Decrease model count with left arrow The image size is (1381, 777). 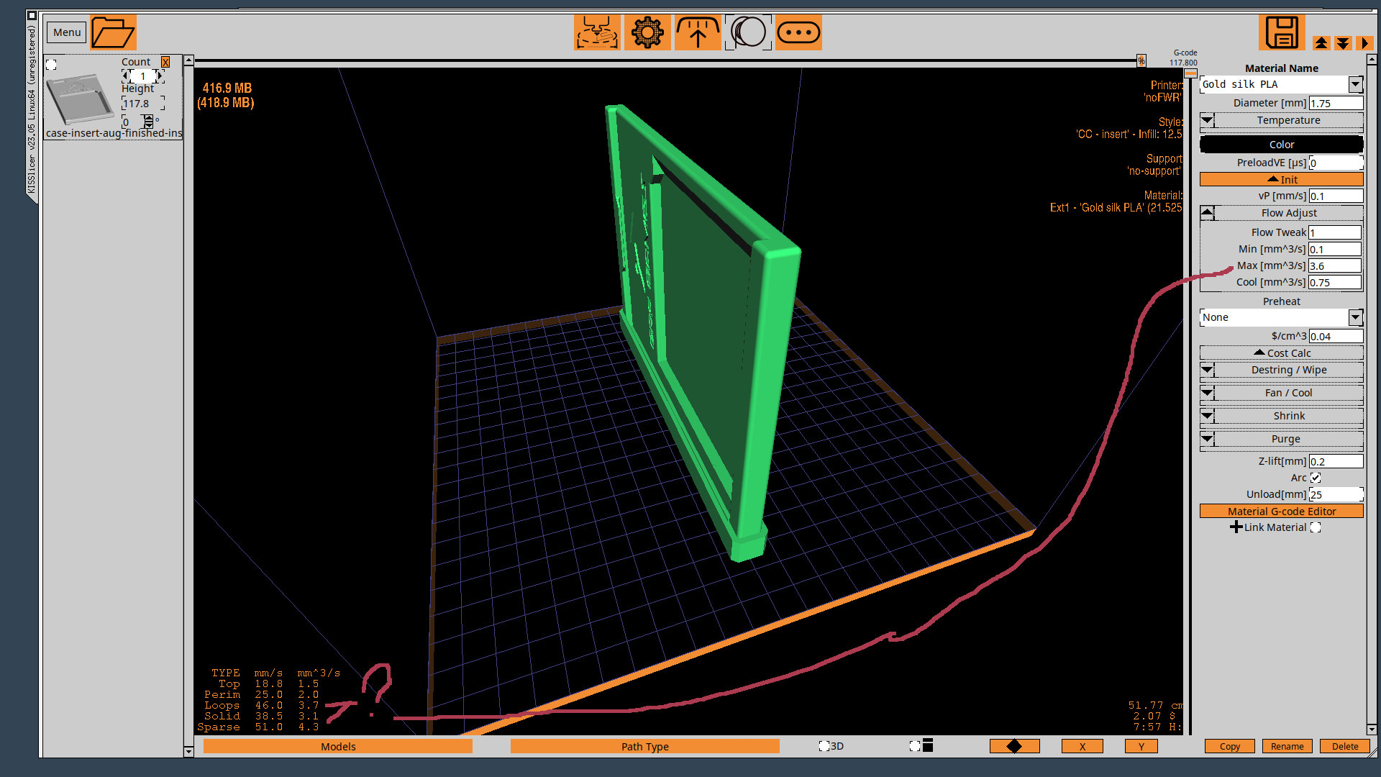coord(127,76)
